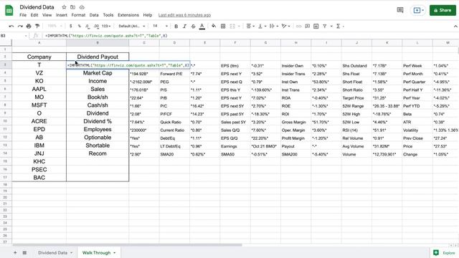Click the Merge cells icon
Image resolution: width=459 pixels, height=258 pixels.
[232, 27]
